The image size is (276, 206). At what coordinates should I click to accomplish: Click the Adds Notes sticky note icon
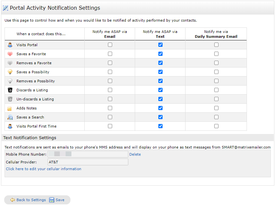[10, 108]
